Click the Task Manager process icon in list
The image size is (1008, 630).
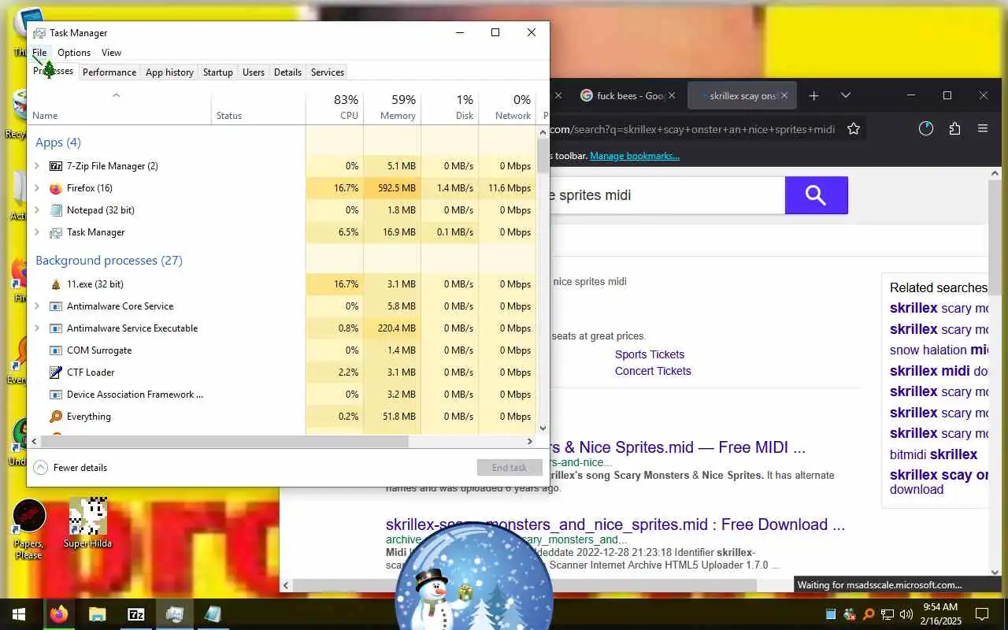(x=56, y=232)
